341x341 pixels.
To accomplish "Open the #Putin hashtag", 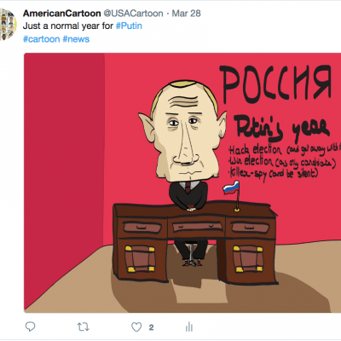I will tap(129, 26).
